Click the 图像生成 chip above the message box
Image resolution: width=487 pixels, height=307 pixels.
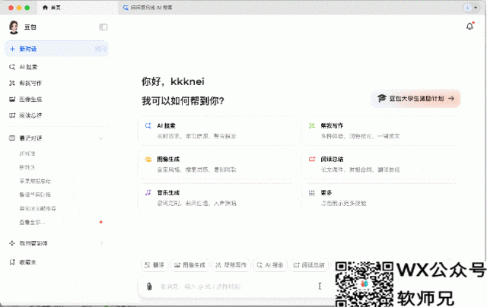(189, 265)
